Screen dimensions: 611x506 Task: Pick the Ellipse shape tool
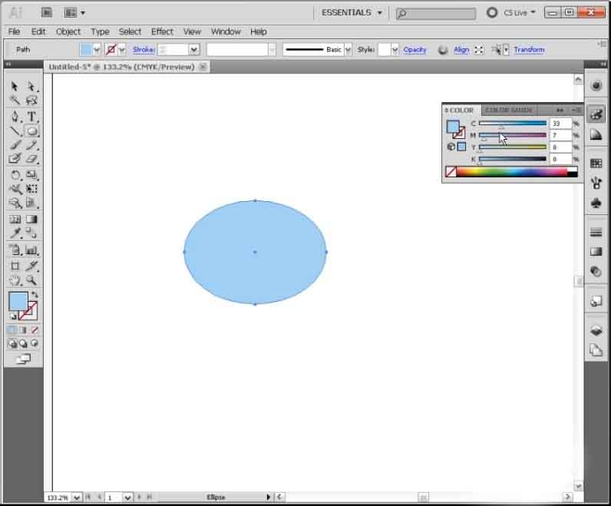32,131
